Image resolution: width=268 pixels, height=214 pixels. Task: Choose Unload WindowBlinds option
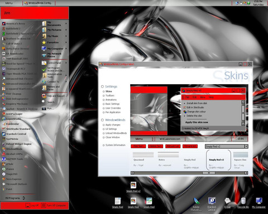point(114,133)
